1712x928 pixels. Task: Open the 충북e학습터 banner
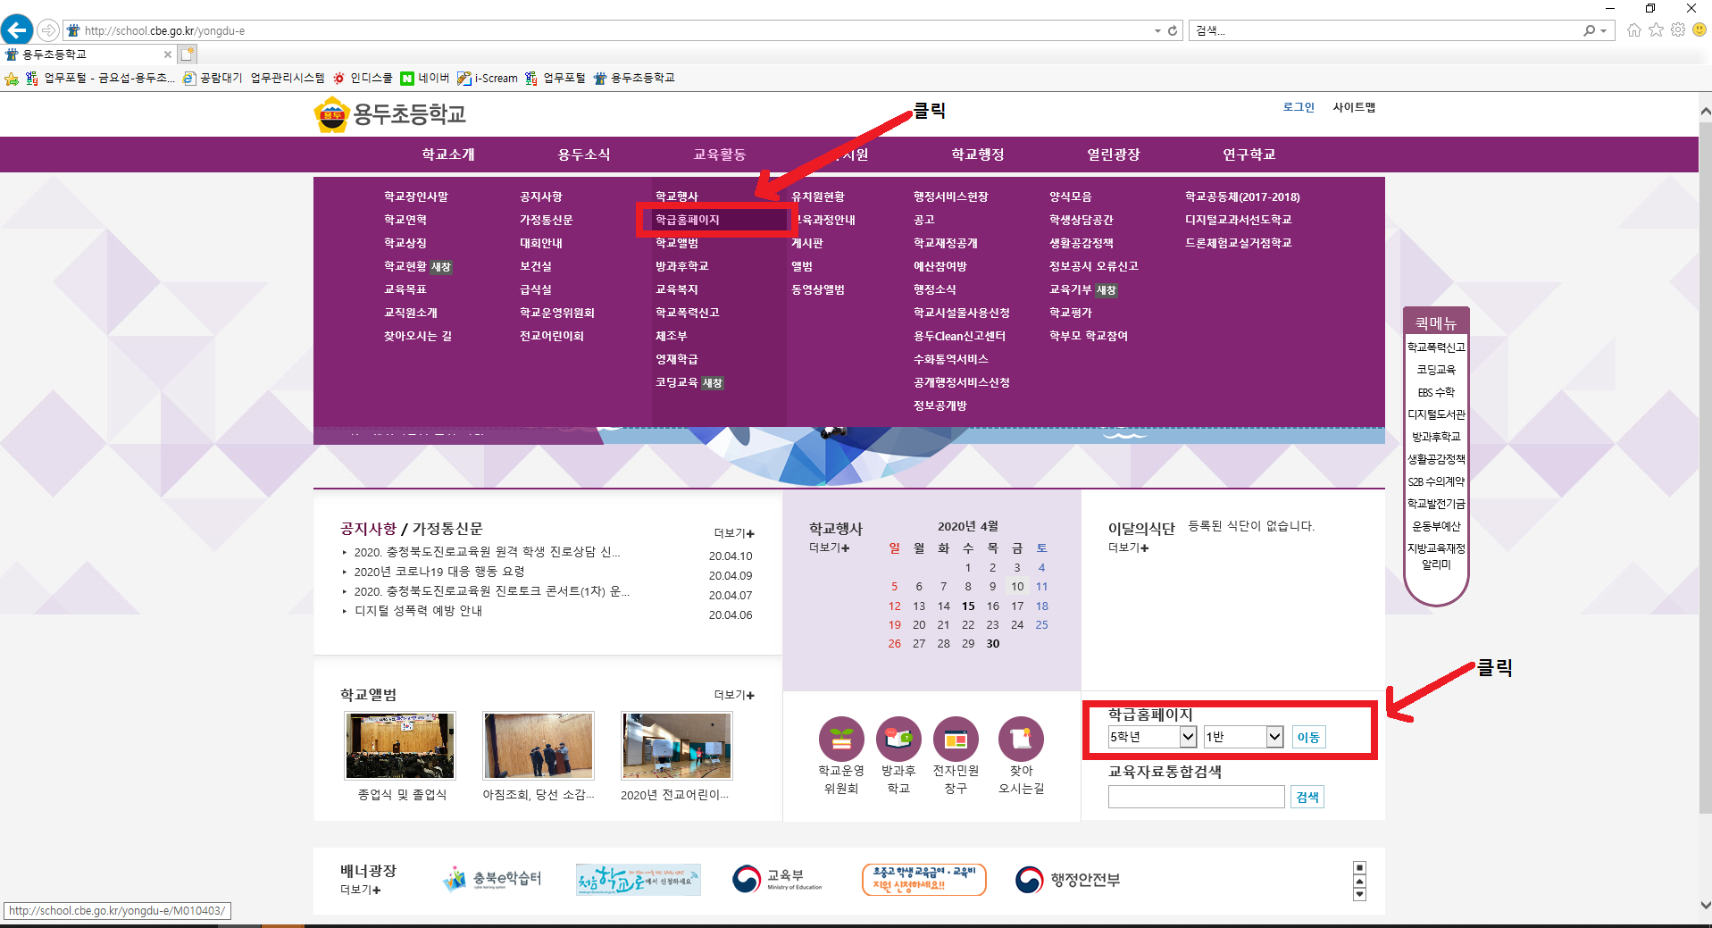point(492,880)
